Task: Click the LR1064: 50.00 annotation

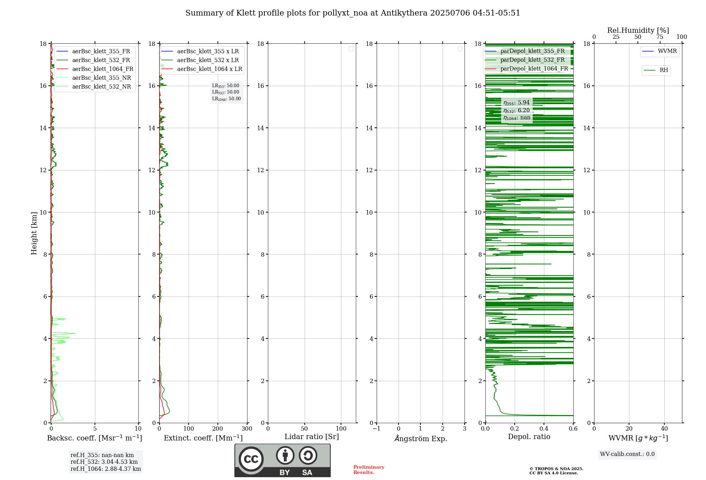Action: [x=227, y=99]
